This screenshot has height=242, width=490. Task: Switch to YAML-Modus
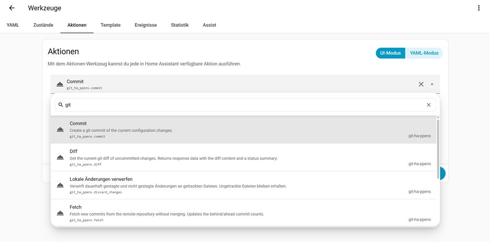click(x=424, y=53)
